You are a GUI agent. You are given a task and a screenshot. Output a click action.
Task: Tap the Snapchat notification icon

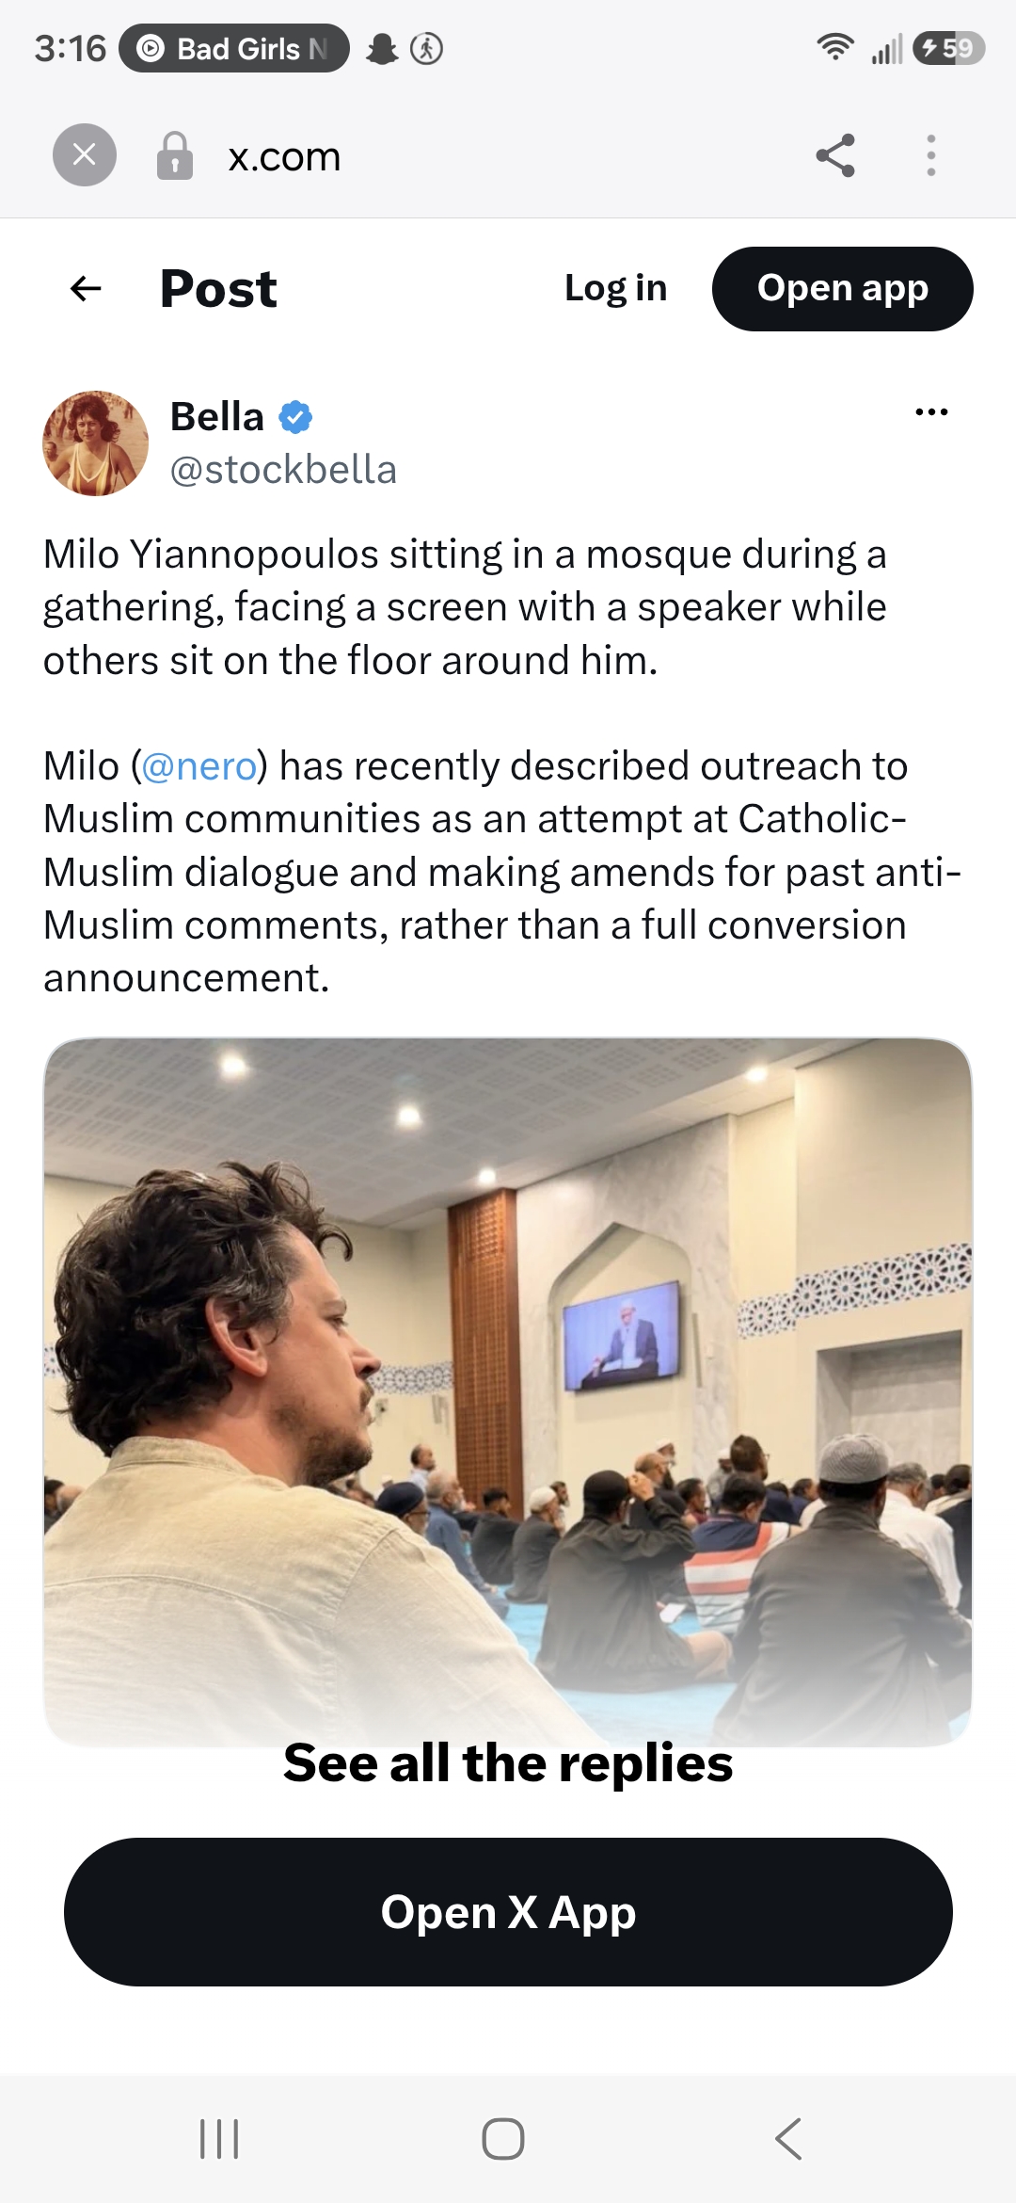382,48
